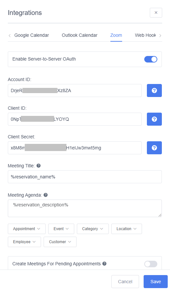Go to previous tabs with left arrow
Image resolution: width=170 pixels, height=292 pixels.
coord(10,35)
